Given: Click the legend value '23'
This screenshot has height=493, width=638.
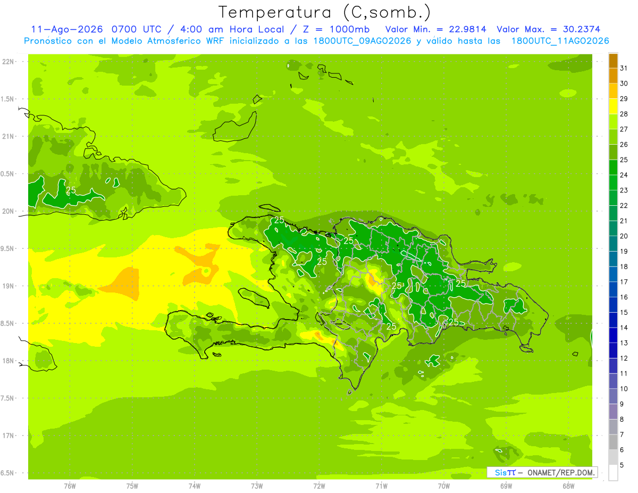Looking at the screenshot, I should (624, 190).
